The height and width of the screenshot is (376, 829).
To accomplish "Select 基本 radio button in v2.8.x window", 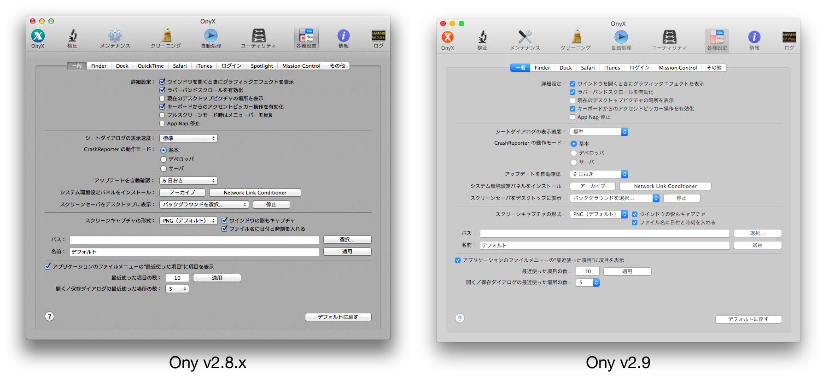I will (x=163, y=150).
